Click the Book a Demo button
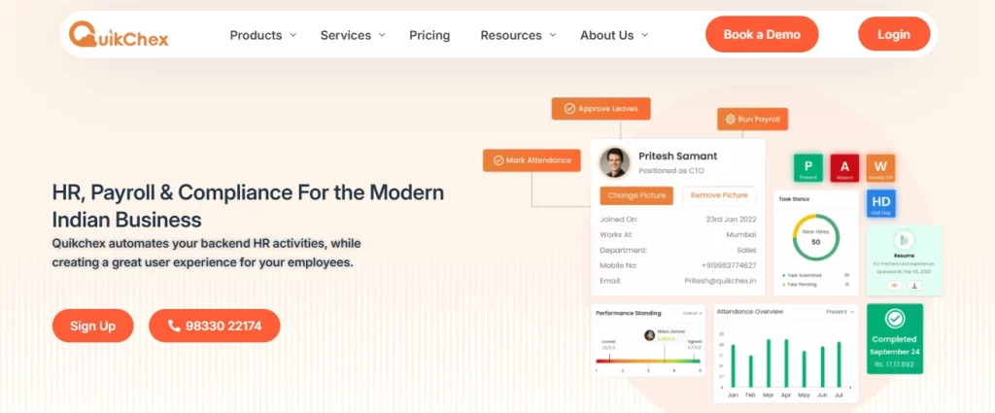The width and height of the screenshot is (995, 413). (762, 34)
